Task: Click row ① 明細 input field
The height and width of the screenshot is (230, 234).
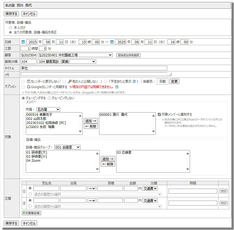Action: point(193,191)
